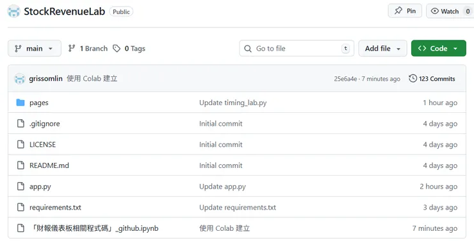Expand the Add file dropdown

382,49
